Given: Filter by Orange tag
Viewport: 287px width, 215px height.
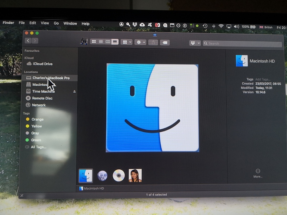Looking at the screenshot, I should tap(37, 119).
